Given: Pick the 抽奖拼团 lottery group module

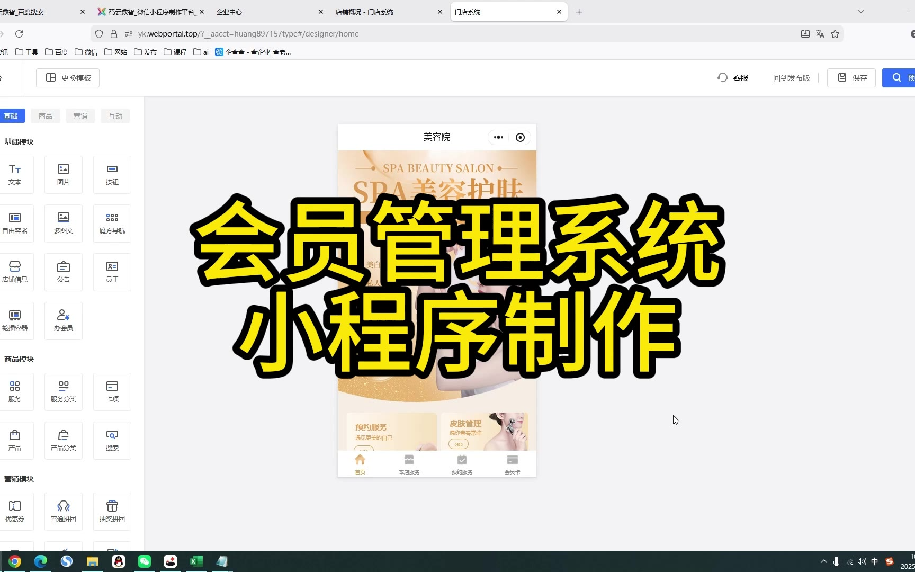Looking at the screenshot, I should (x=112, y=511).
